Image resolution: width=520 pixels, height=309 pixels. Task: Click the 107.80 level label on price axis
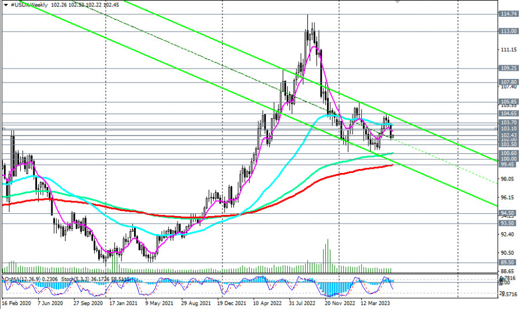pos(508,82)
